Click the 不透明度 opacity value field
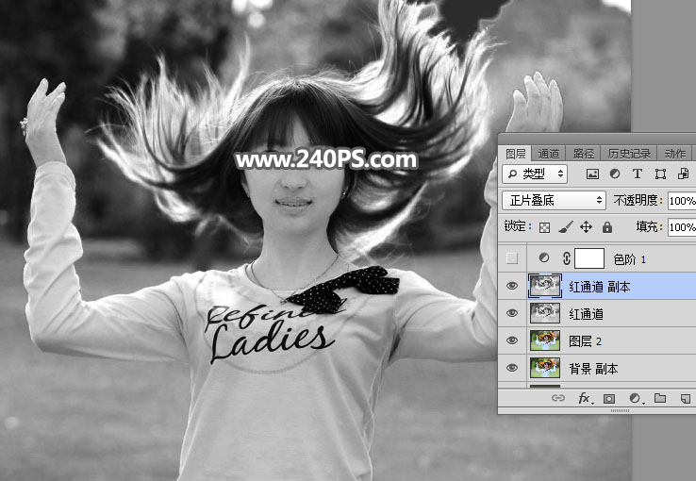Screen dimensions: 696x481 [x=682, y=201]
